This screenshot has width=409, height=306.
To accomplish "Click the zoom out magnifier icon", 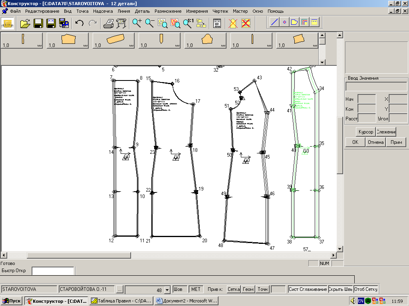I will point(150,23).
